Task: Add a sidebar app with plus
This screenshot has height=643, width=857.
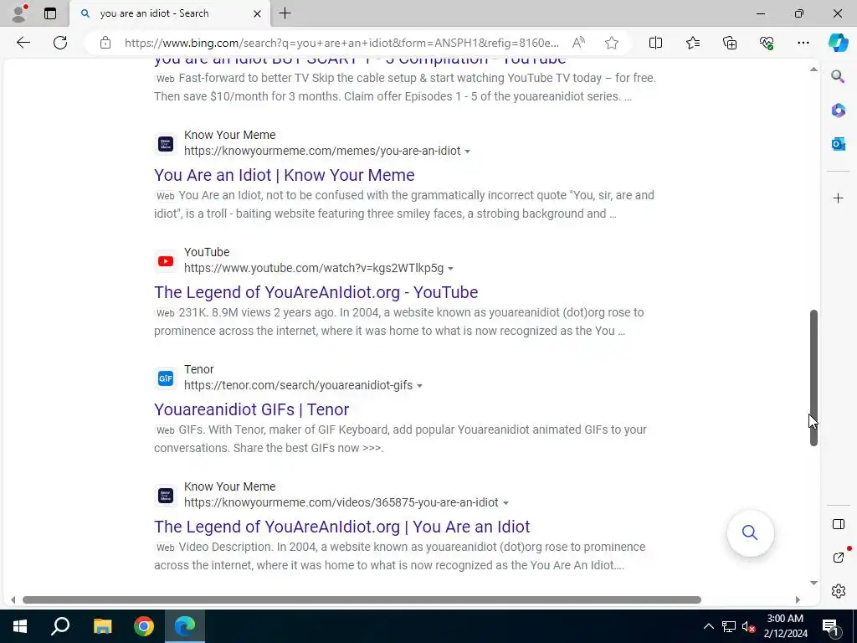Action: [838, 198]
